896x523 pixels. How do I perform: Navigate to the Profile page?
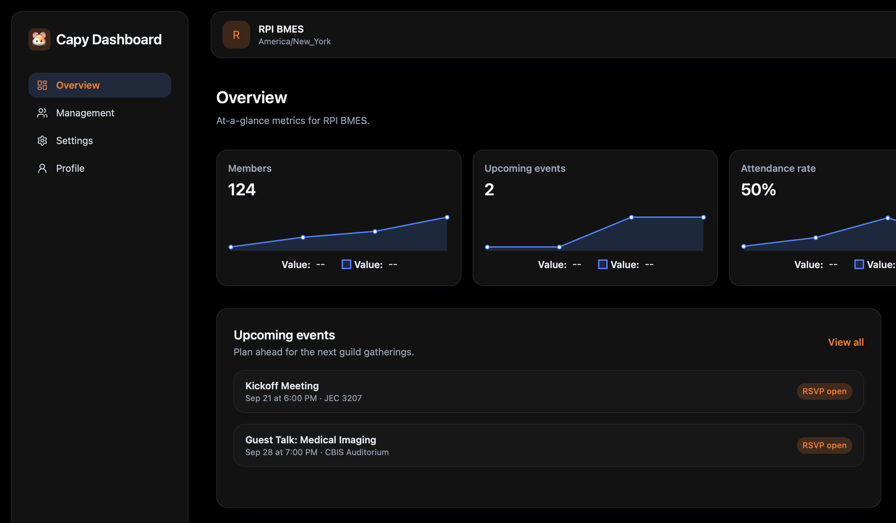70,168
